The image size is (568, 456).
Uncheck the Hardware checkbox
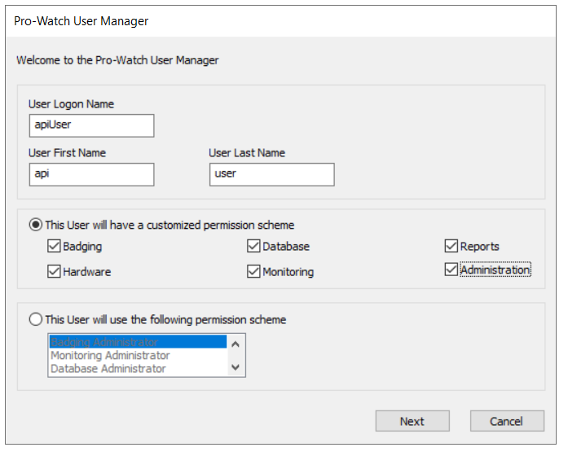coord(54,271)
